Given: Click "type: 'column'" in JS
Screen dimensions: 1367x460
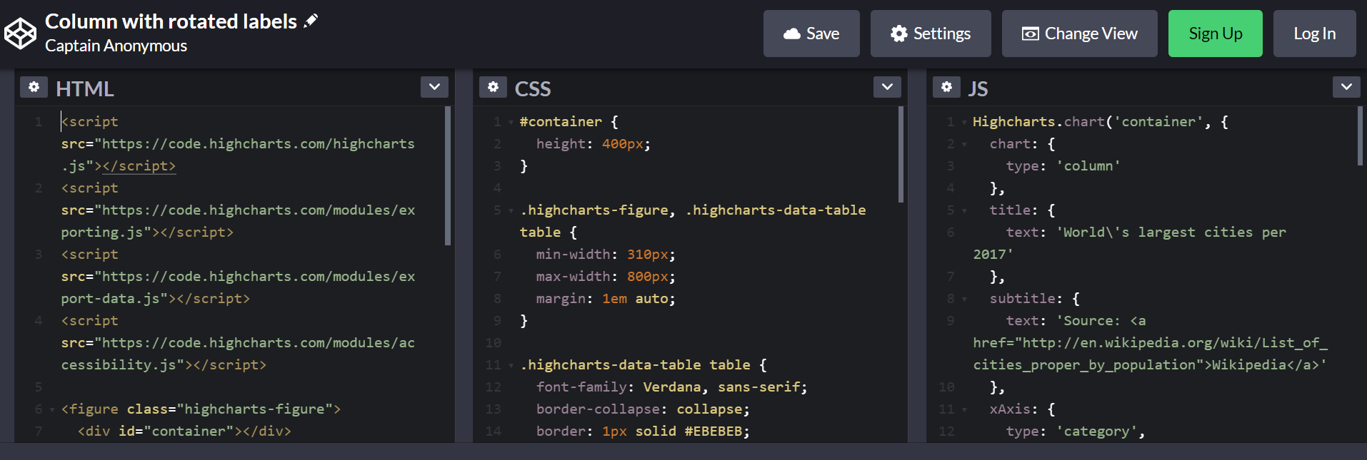Looking at the screenshot, I should pyautogui.click(x=1063, y=166).
